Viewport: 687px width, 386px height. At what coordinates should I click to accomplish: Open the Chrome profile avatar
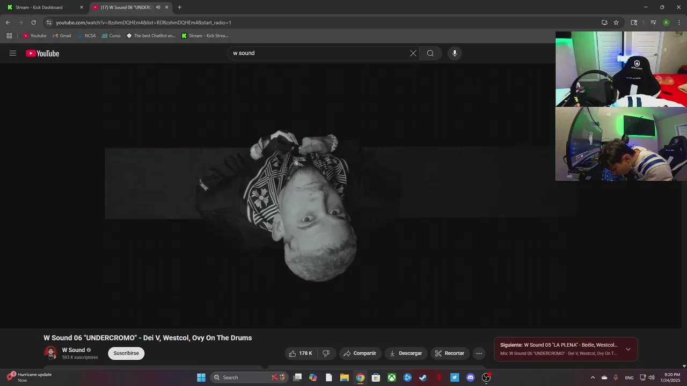click(x=666, y=23)
